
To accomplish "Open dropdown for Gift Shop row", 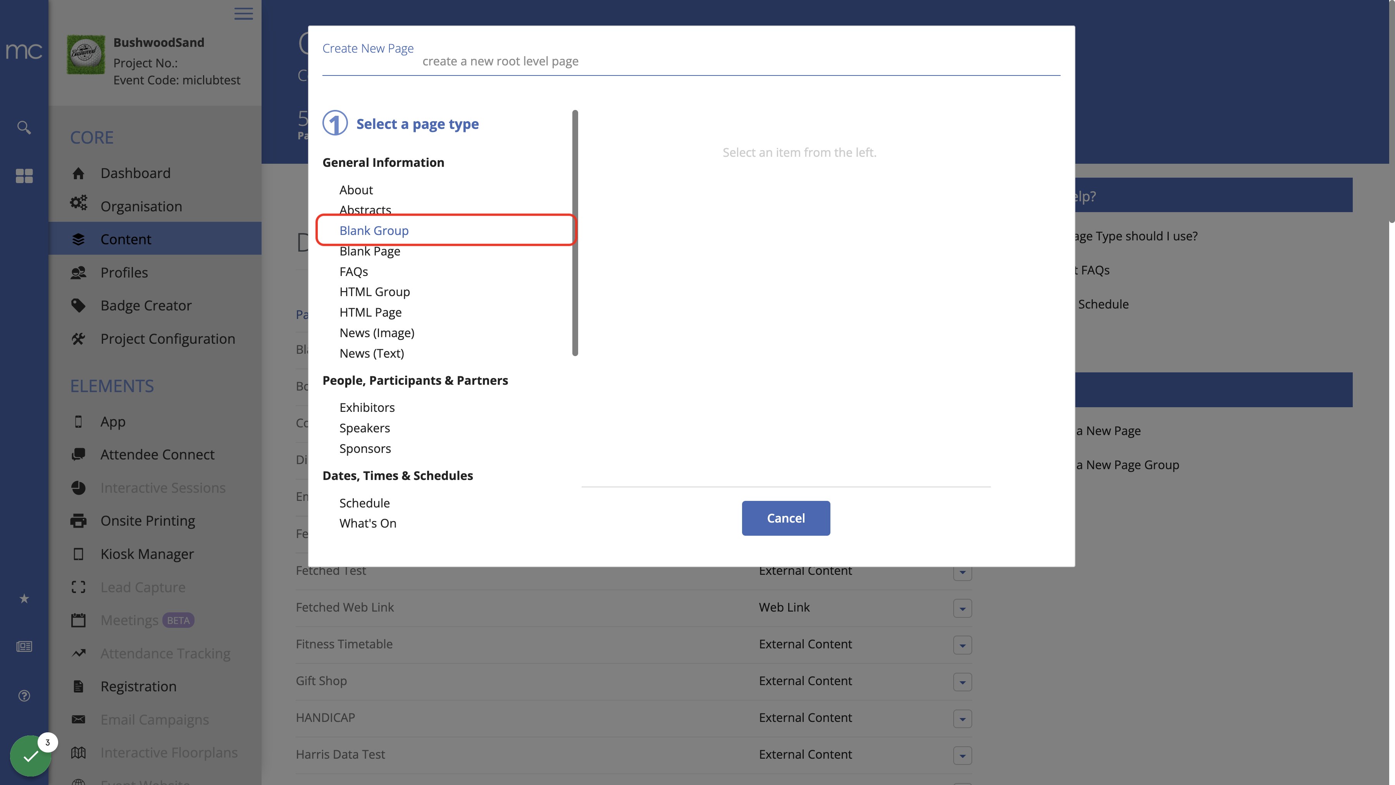I will pos(962,682).
